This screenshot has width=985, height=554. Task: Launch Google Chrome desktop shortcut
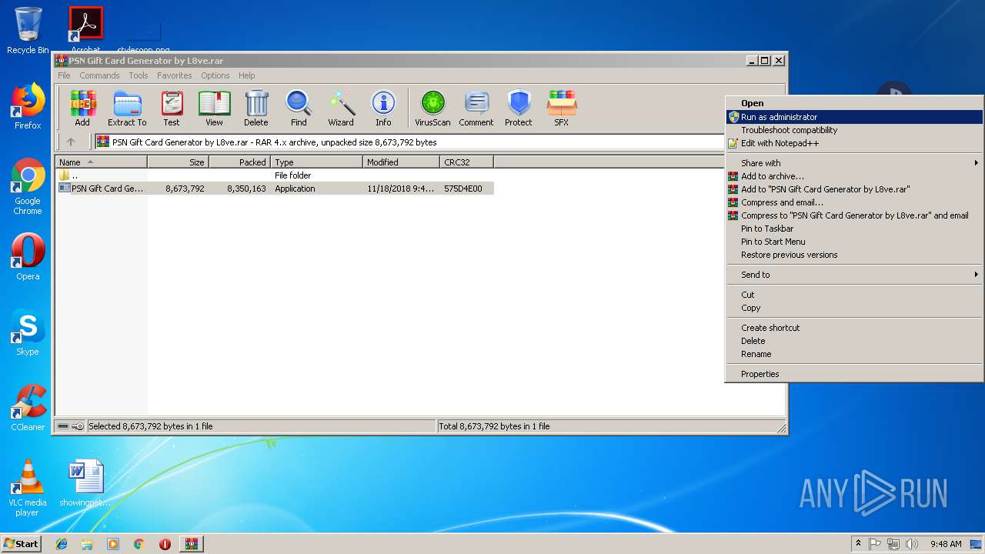(x=28, y=186)
